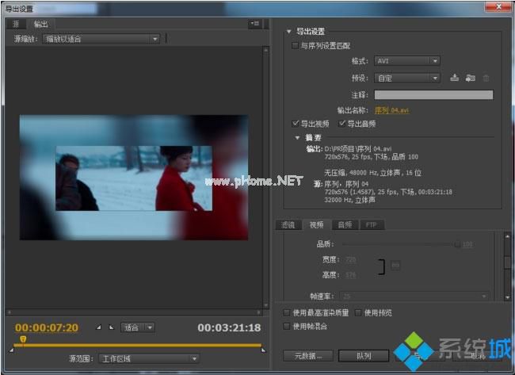Open the 源缩放 dropdown

point(101,39)
